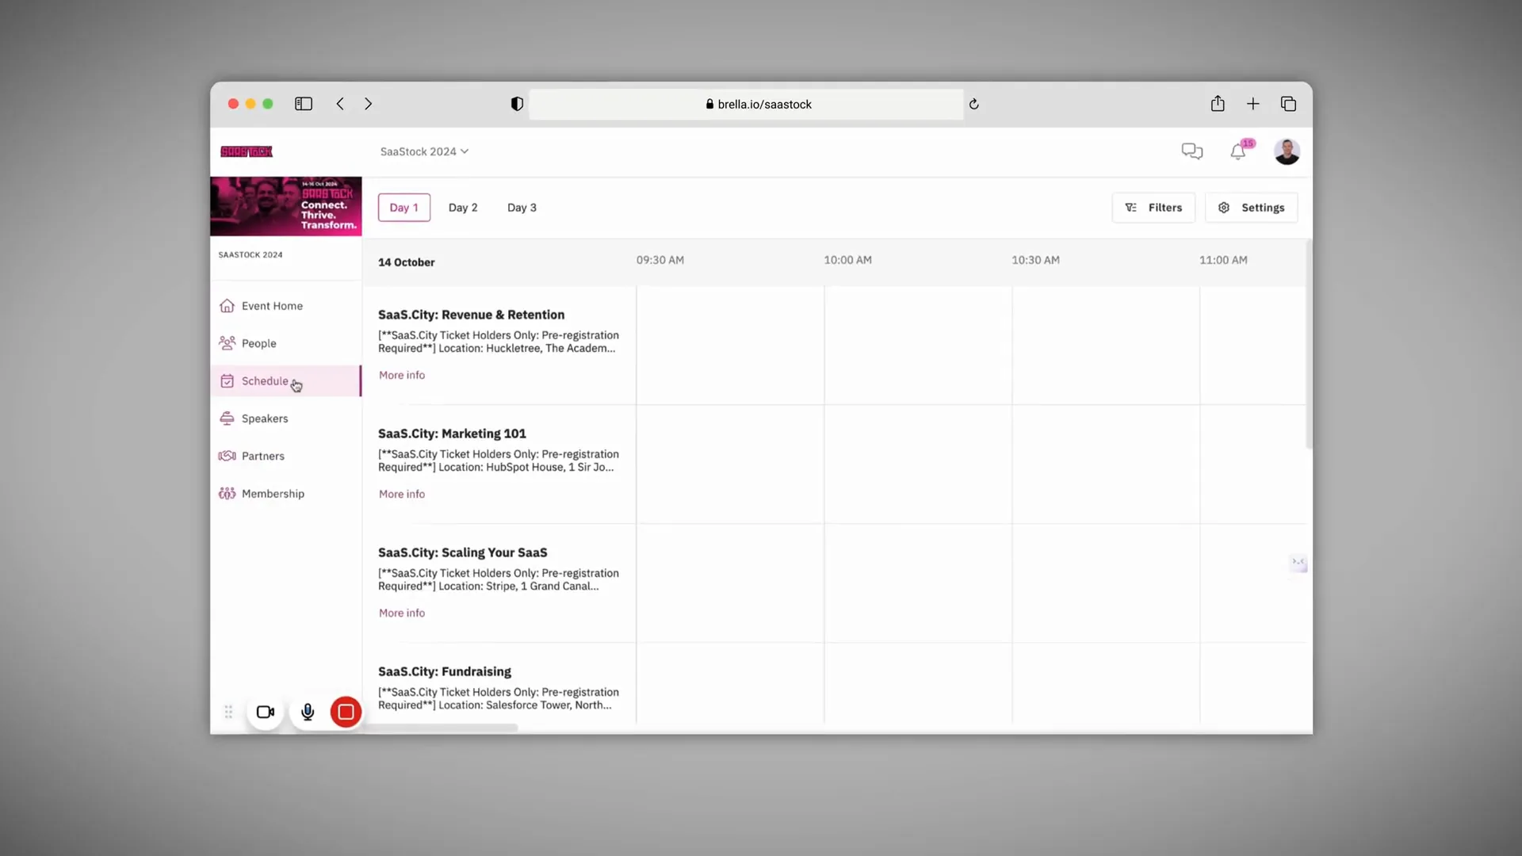Select the Day 1 tab
1522x856 pixels.
coord(404,208)
